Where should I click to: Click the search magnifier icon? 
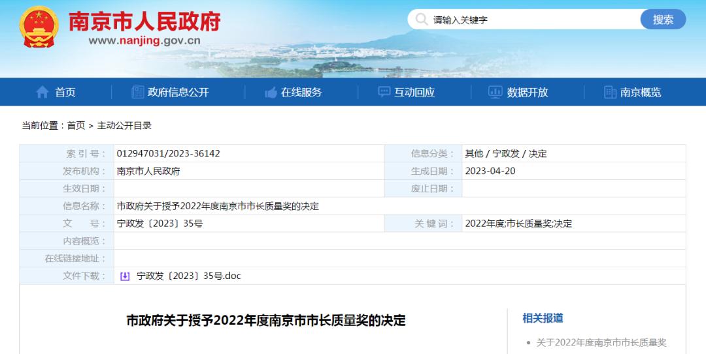pos(422,20)
